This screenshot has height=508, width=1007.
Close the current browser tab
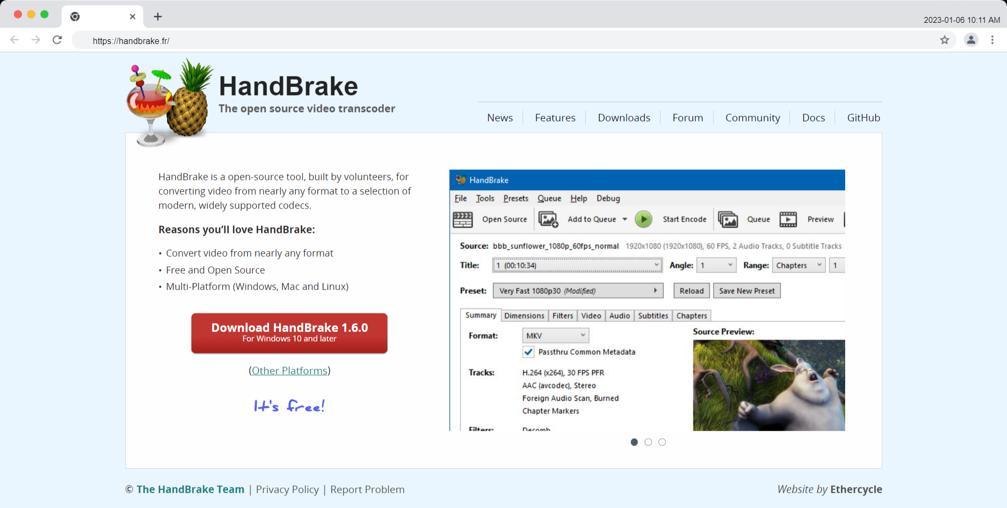coord(133,16)
